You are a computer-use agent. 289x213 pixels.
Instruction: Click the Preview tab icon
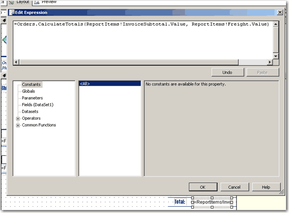point(37,2)
